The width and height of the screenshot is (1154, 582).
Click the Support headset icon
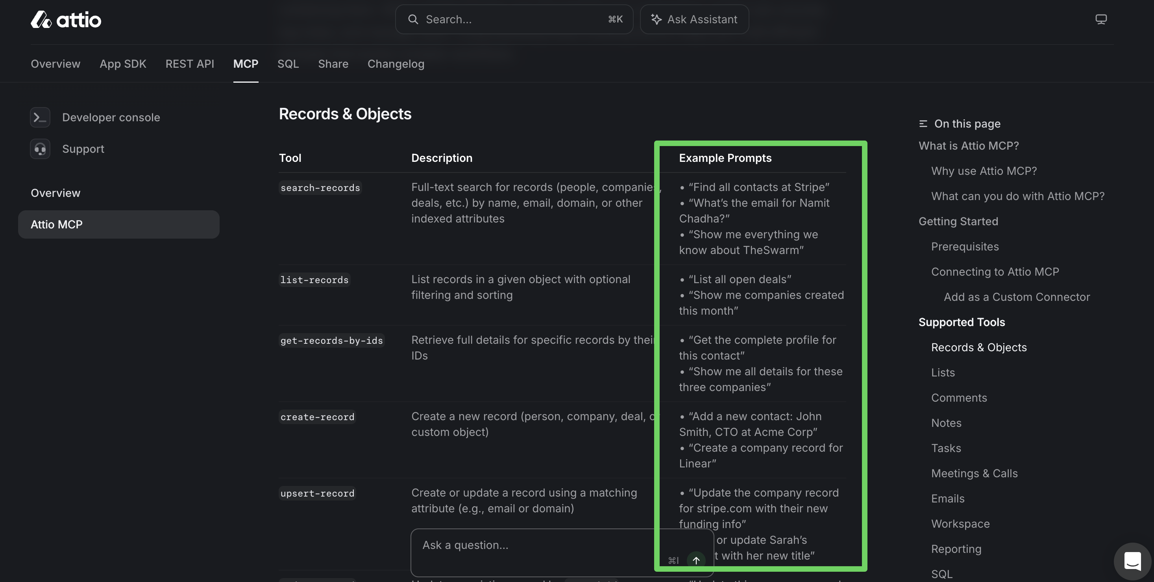pyautogui.click(x=40, y=149)
